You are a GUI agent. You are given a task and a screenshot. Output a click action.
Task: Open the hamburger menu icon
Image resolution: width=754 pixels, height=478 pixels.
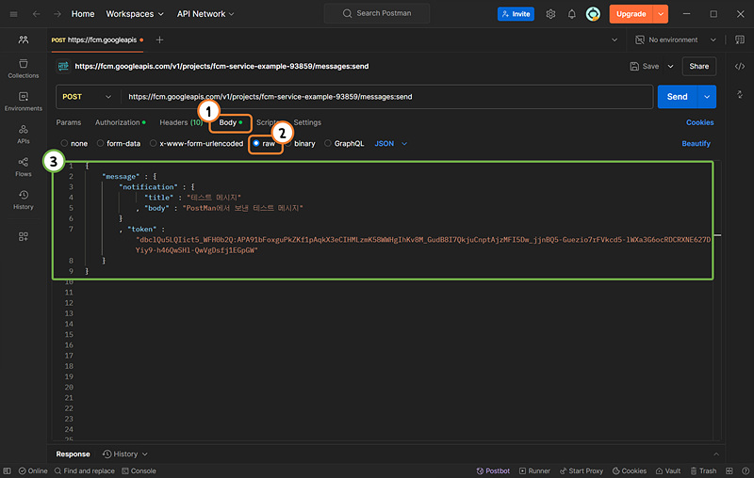click(x=13, y=14)
